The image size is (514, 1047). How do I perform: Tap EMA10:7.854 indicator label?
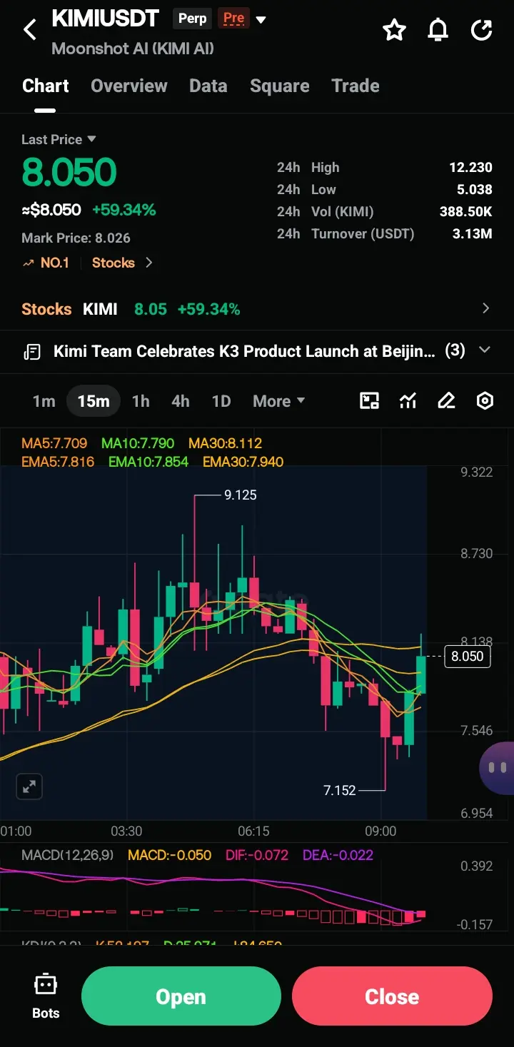click(148, 462)
